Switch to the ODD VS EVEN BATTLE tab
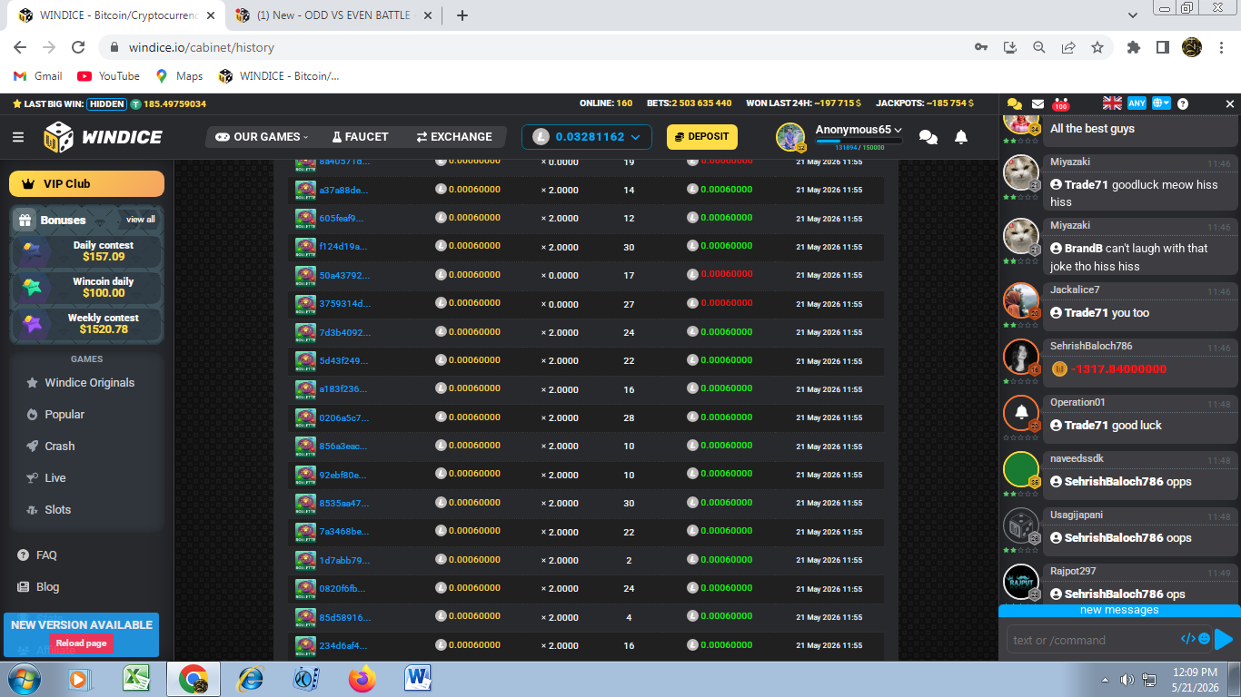 [x=335, y=15]
